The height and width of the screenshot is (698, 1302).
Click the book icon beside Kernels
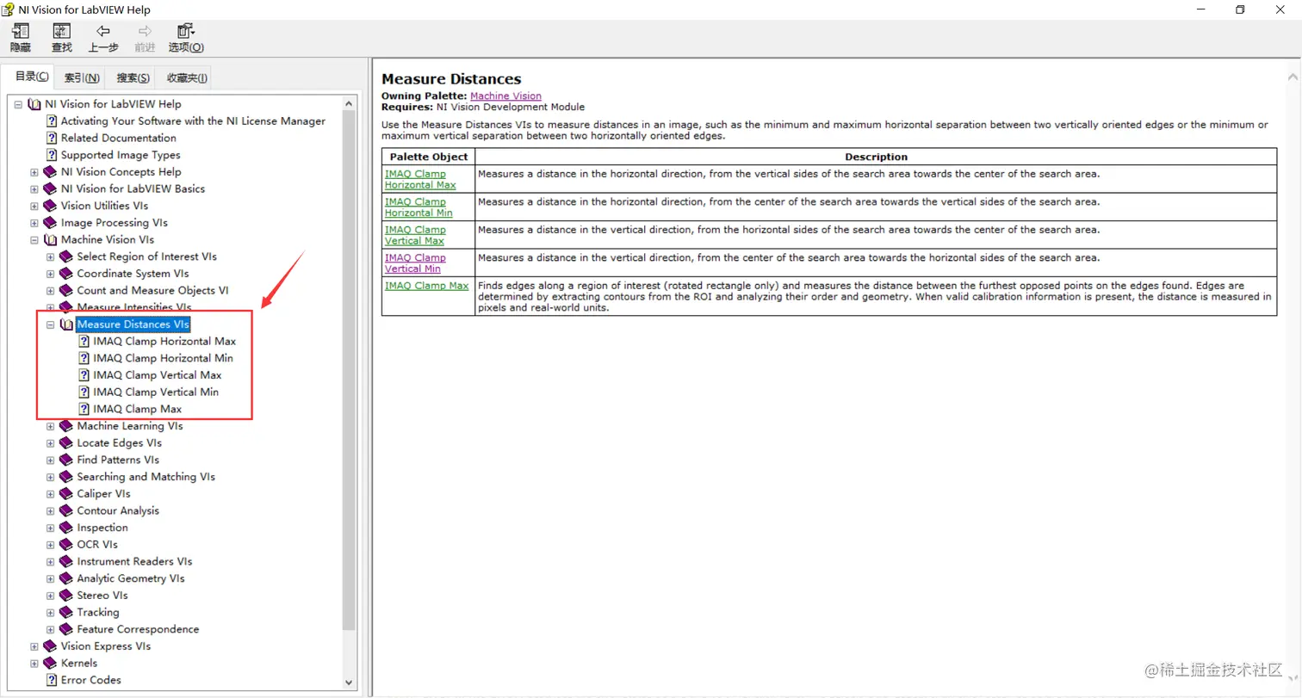(x=51, y=664)
